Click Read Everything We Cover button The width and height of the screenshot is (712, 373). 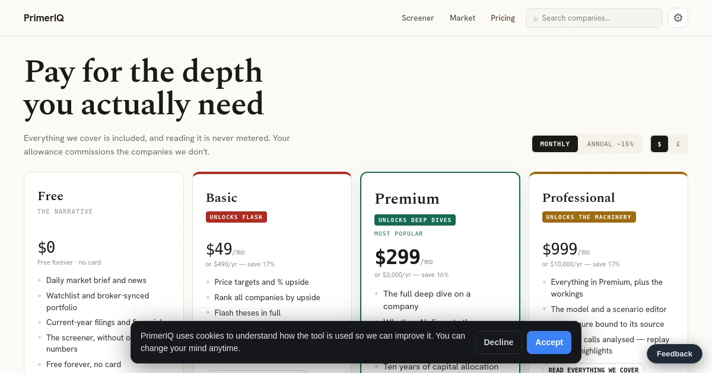[x=593, y=369]
